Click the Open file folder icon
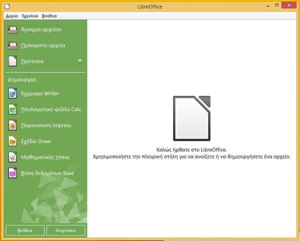Image resolution: width=300 pixels, height=241 pixels. [12, 29]
